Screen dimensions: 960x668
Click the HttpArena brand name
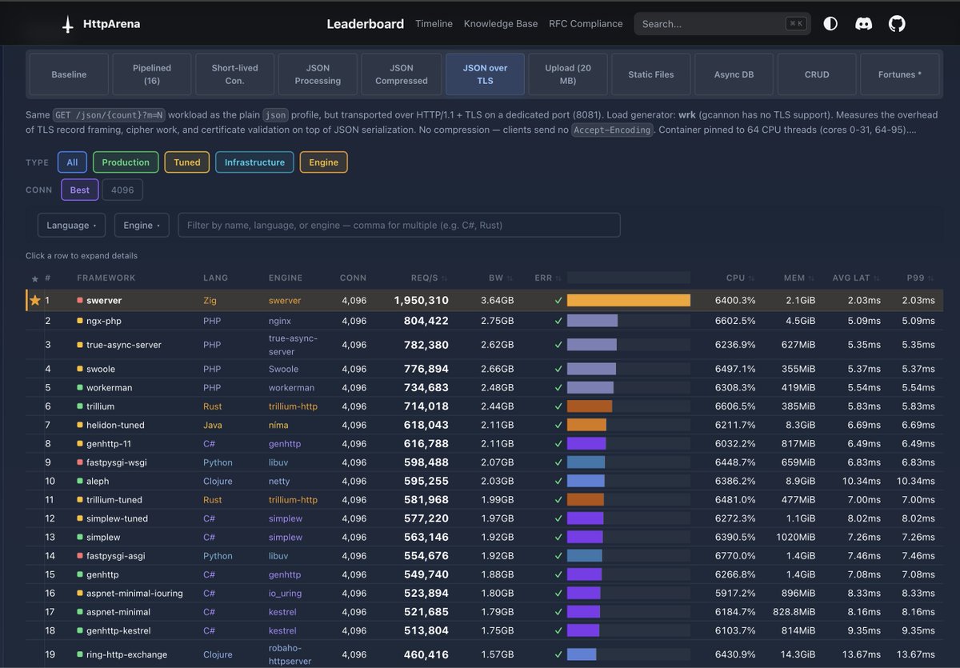(111, 24)
